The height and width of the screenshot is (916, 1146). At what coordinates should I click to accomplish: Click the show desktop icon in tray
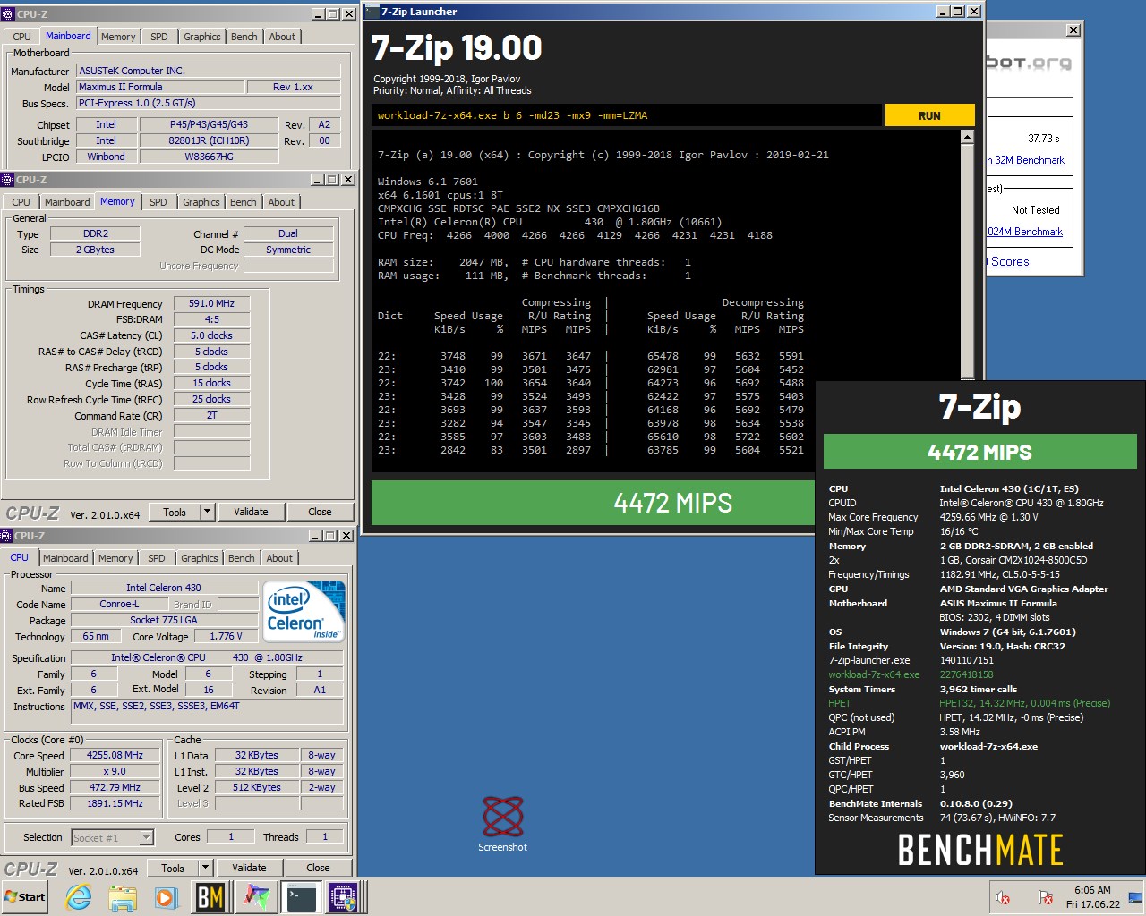click(1136, 897)
